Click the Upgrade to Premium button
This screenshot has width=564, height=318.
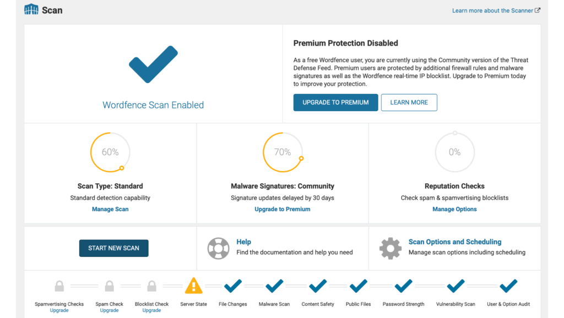335,102
